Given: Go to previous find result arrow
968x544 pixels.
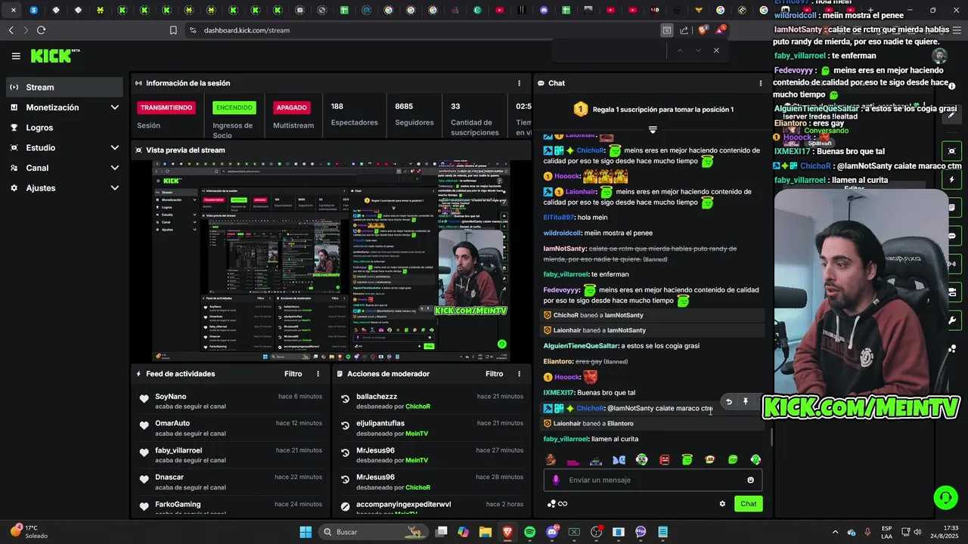Looking at the screenshot, I should pyautogui.click(x=679, y=51).
